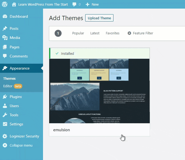Viewport: 185px width, 160px height.
Task: Click the home icon in admin bar
Action: (14, 5)
